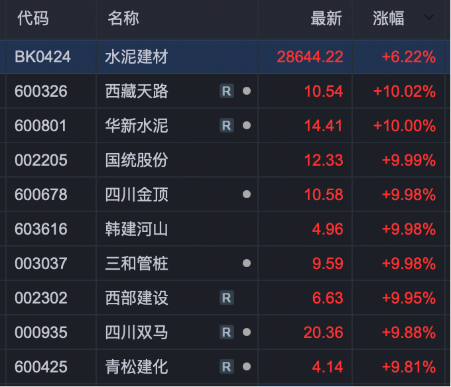Image resolution: width=451 pixels, height=387 pixels.
Task: Click the R badge on 青松建化 row
Action: point(227,367)
